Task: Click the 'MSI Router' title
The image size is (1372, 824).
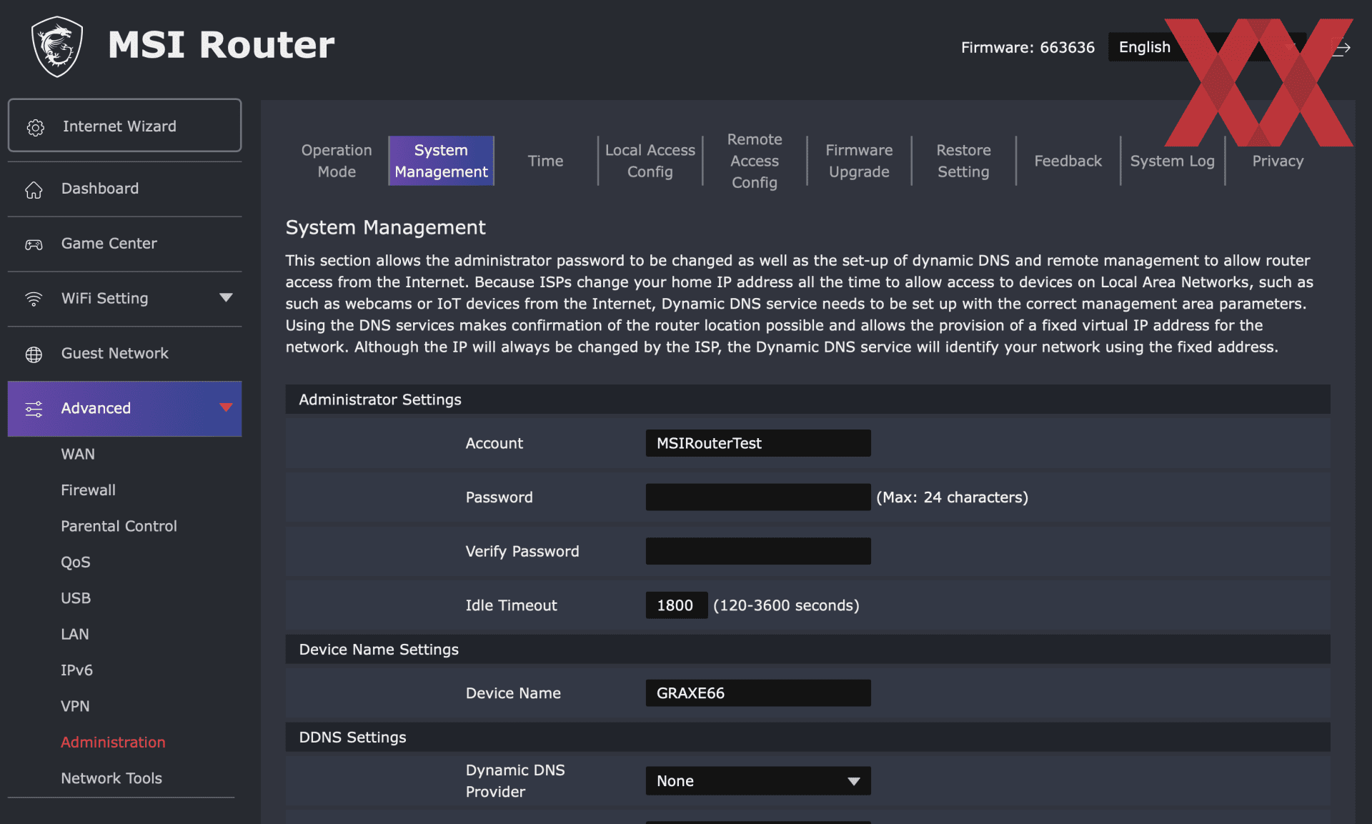Action: click(x=221, y=45)
